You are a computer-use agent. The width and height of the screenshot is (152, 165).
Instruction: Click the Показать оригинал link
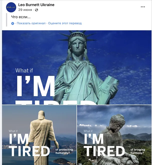[31, 23]
